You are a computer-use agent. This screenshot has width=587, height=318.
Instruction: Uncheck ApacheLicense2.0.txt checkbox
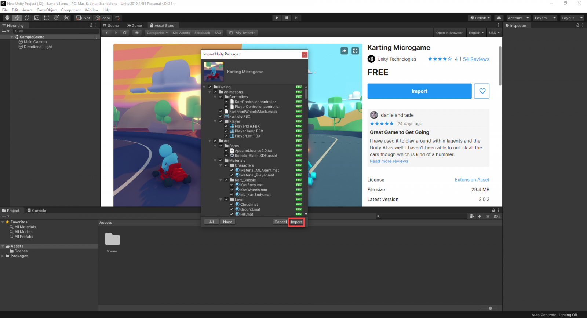click(226, 150)
